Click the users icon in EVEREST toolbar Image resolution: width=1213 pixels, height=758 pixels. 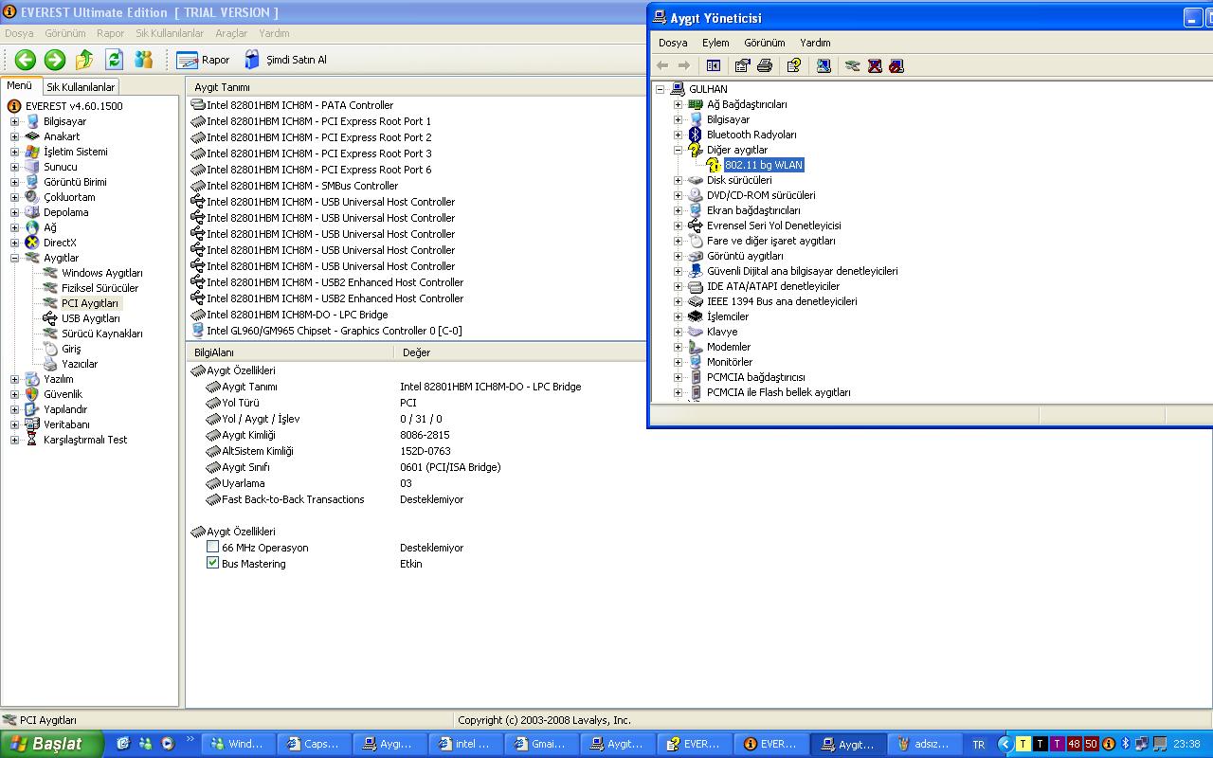click(x=143, y=60)
